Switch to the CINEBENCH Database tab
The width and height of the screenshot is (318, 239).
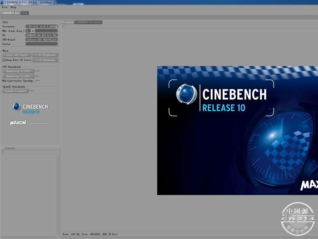tap(88, 22)
